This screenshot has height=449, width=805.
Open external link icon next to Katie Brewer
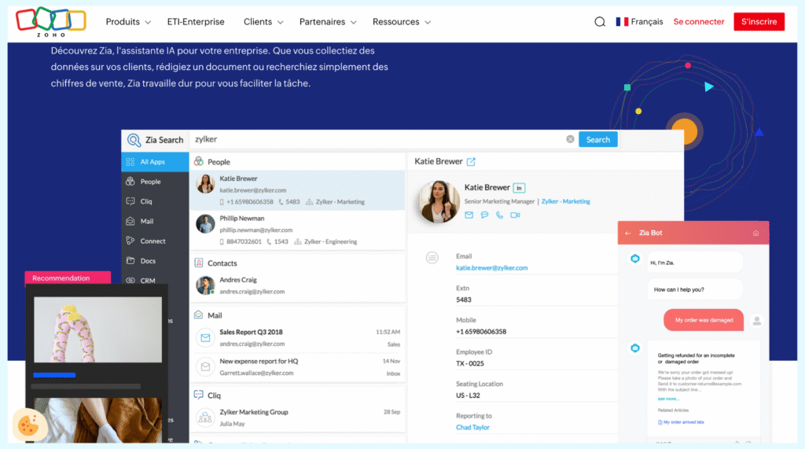click(x=472, y=162)
